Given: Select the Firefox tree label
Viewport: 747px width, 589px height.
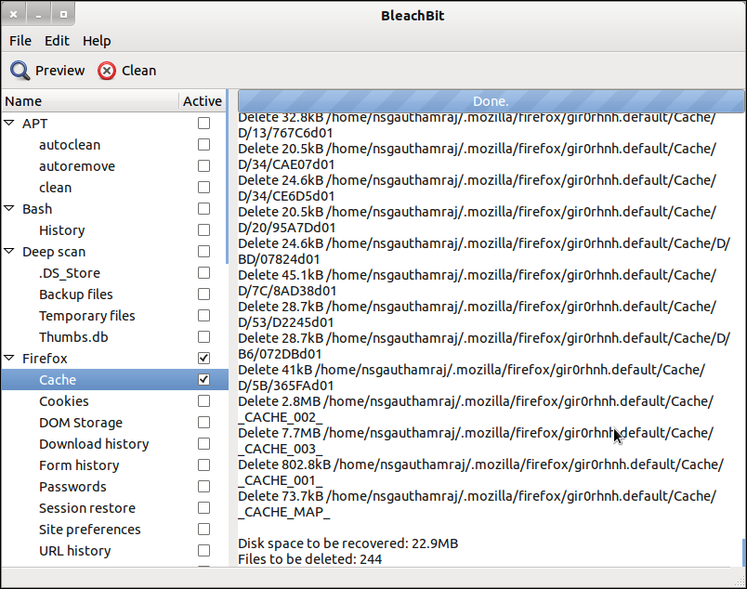Looking at the screenshot, I should point(45,359).
